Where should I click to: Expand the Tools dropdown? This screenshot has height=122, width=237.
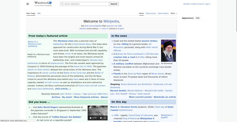coord(174,13)
